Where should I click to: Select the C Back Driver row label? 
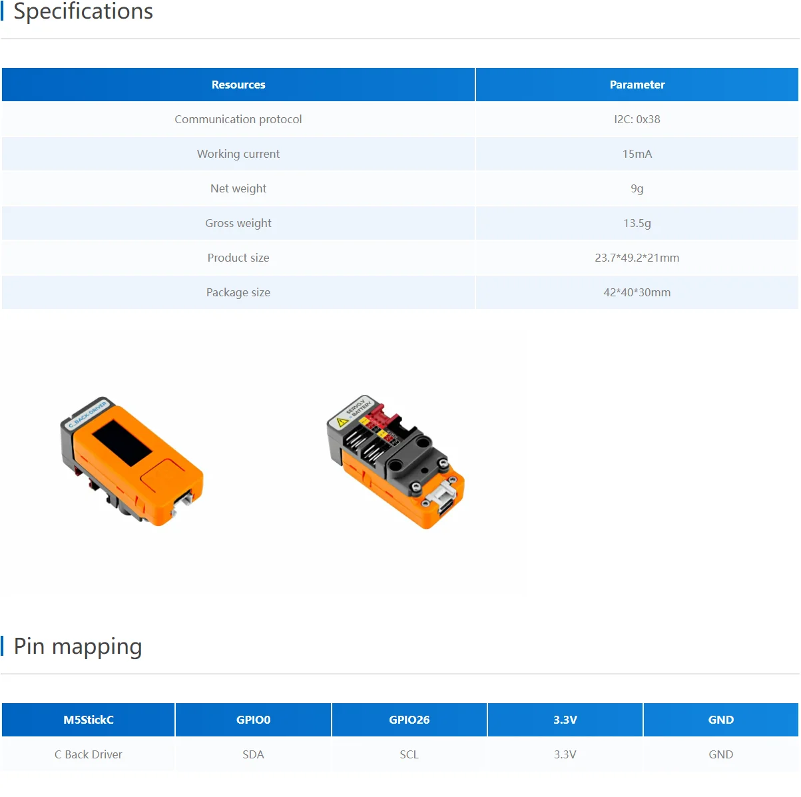pyautogui.click(x=89, y=754)
